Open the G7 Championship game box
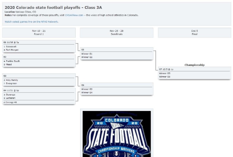 coord(194,73)
